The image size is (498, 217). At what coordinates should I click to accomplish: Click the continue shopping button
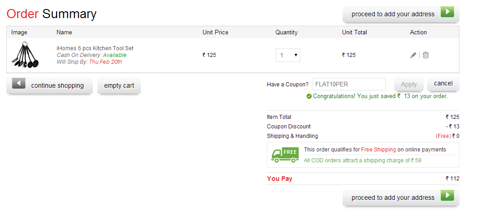[49, 85]
